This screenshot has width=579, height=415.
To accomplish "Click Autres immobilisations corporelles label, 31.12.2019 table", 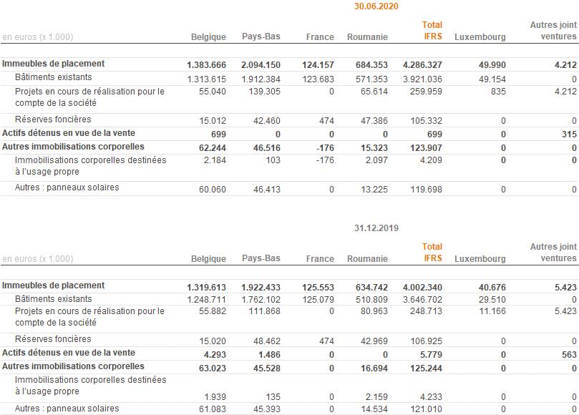I will (73, 366).
